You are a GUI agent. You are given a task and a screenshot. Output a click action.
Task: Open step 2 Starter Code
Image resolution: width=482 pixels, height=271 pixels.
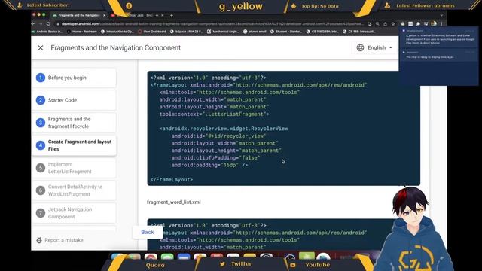(75, 100)
